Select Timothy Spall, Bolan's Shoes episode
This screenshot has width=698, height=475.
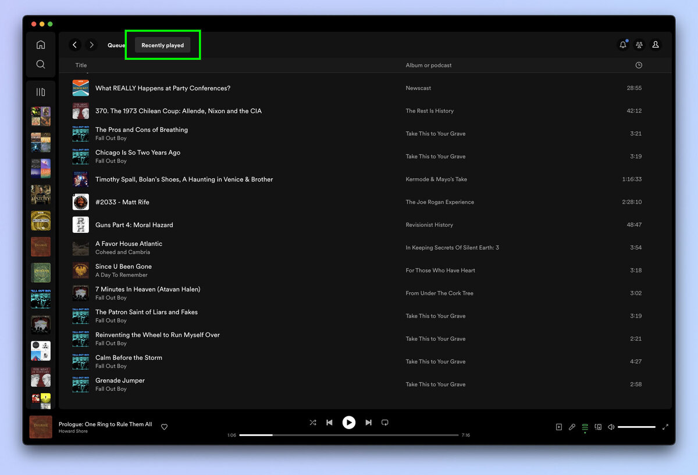(x=184, y=179)
